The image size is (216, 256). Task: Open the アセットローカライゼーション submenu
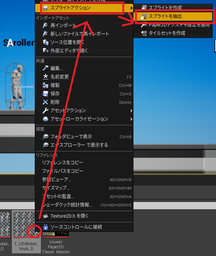tap(84, 119)
